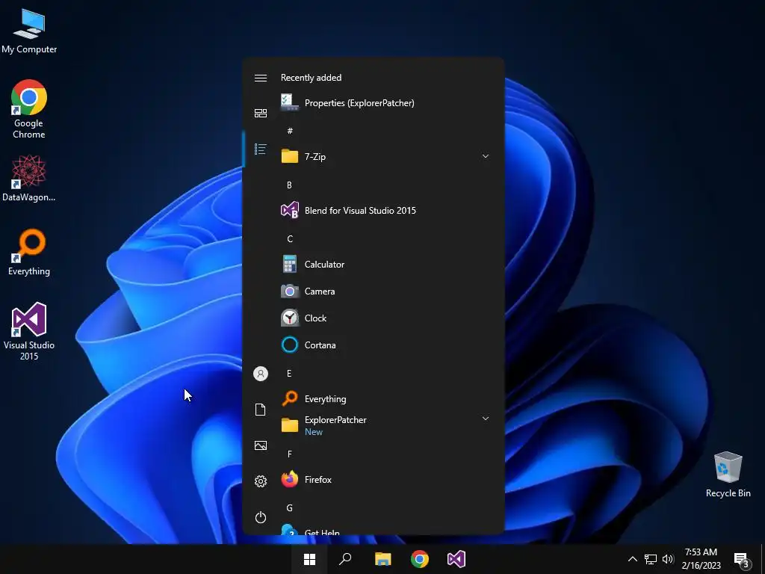The image size is (765, 574).
Task: Select the Google Chrome desktop shortcut
Action: 29,109
